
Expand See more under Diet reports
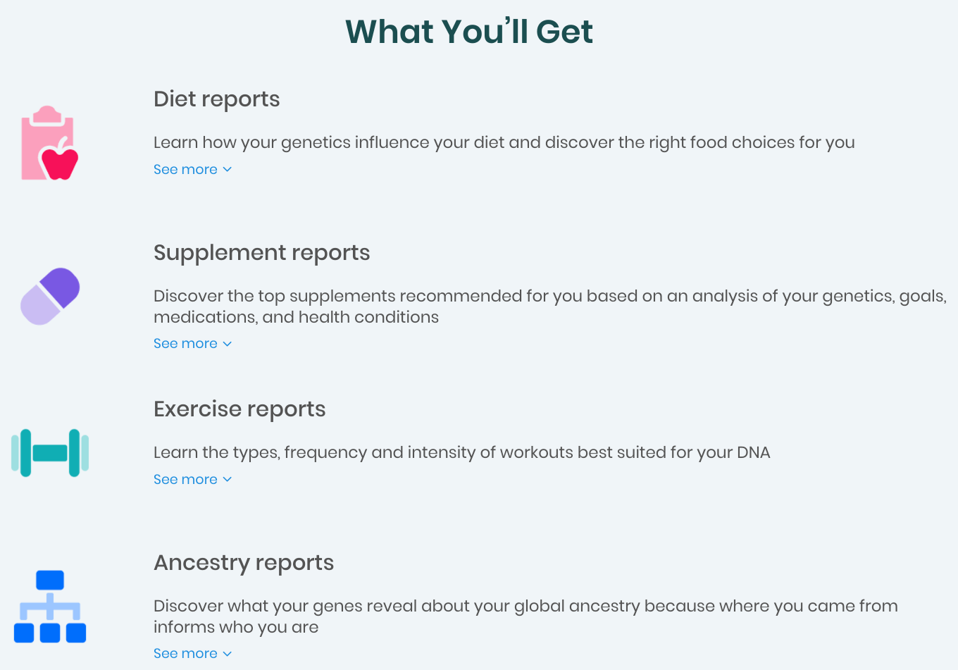pyautogui.click(x=192, y=170)
